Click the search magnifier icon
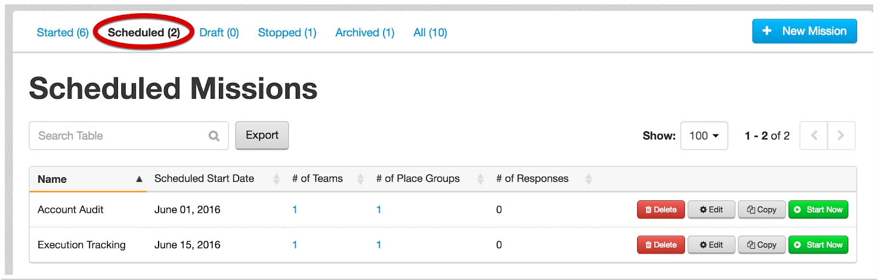This screenshot has width=878, height=280. (x=214, y=136)
